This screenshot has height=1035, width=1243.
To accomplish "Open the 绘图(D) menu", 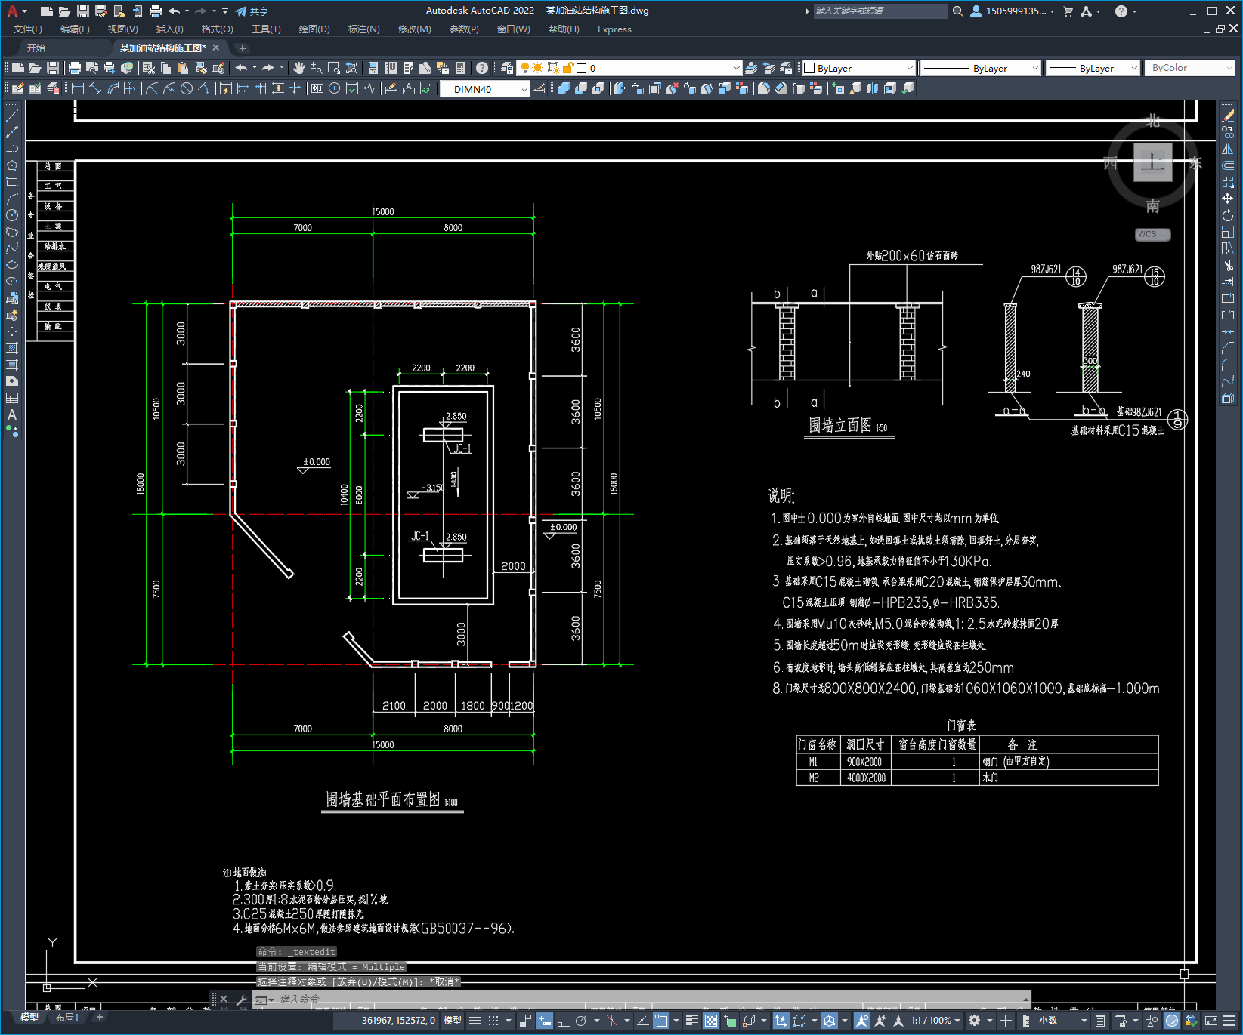I will click(314, 29).
